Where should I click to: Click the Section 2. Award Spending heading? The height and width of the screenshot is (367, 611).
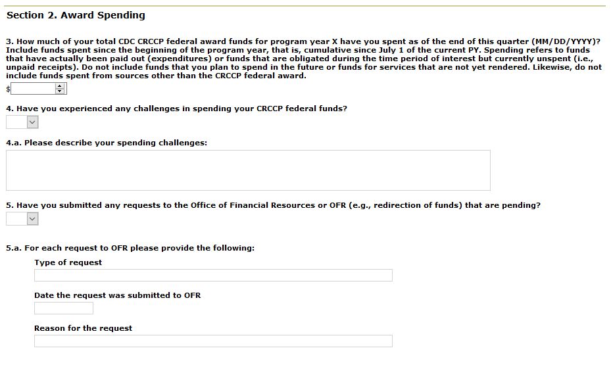(76, 15)
